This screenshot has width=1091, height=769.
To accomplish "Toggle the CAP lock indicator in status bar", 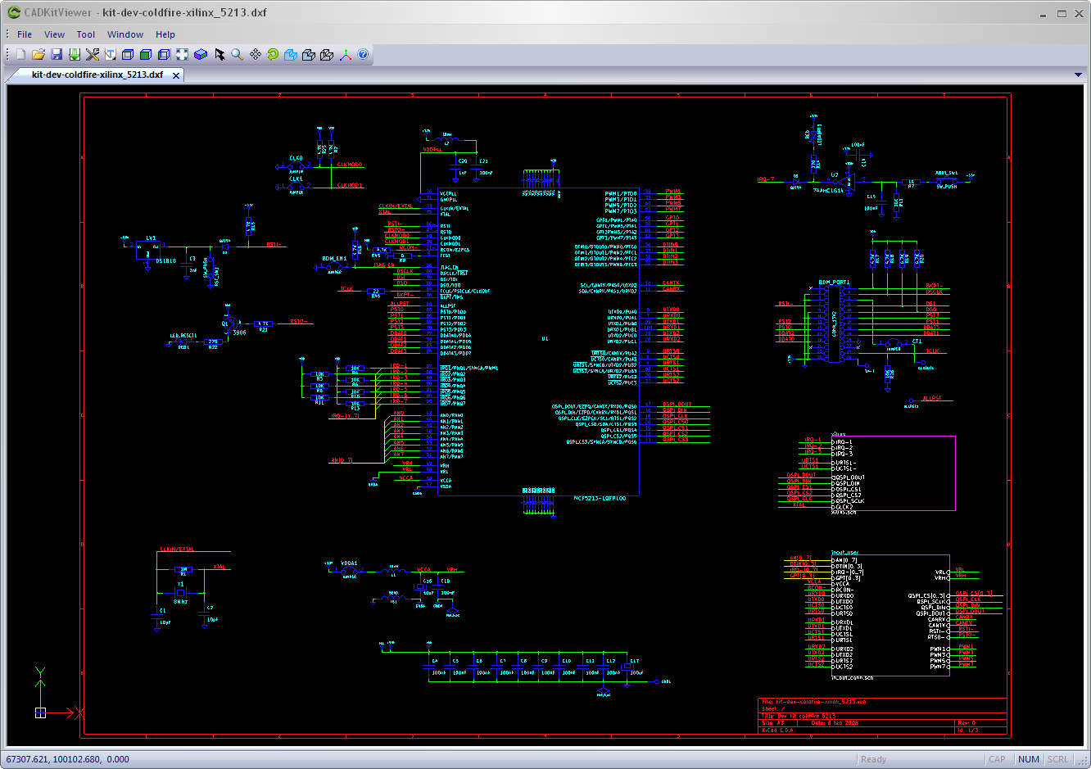I will click(x=997, y=759).
